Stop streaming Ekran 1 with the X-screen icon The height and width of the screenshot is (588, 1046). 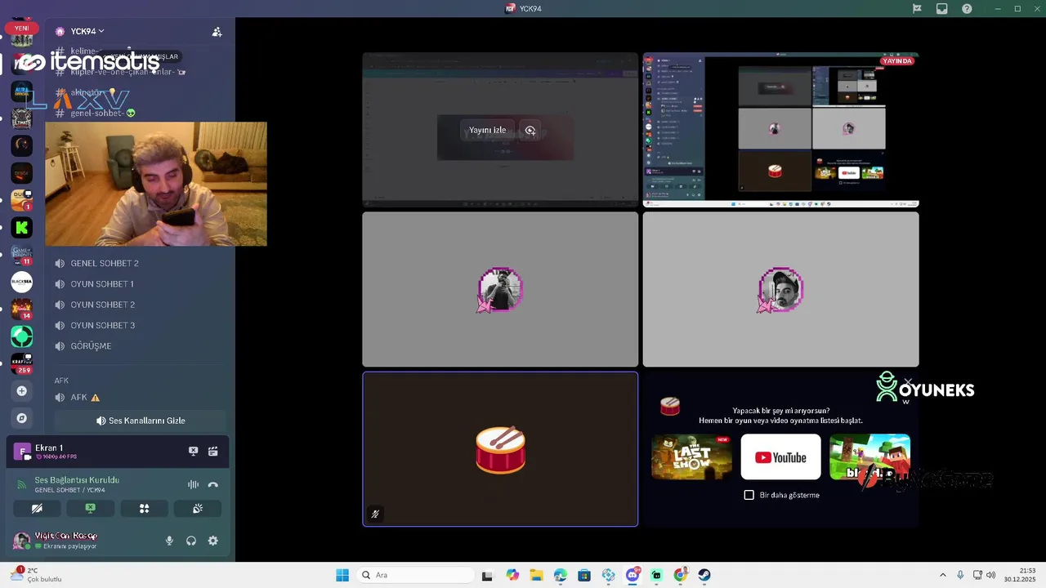point(194,451)
